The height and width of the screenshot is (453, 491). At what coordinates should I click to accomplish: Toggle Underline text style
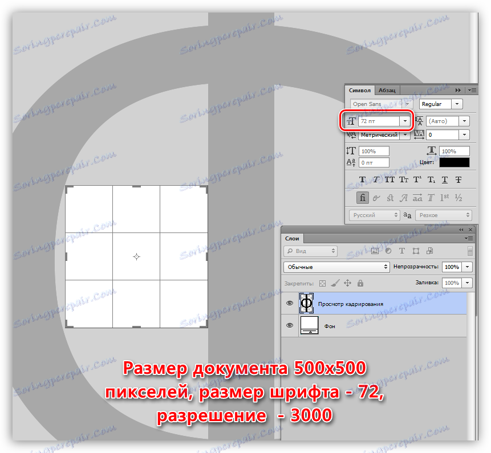click(x=445, y=179)
